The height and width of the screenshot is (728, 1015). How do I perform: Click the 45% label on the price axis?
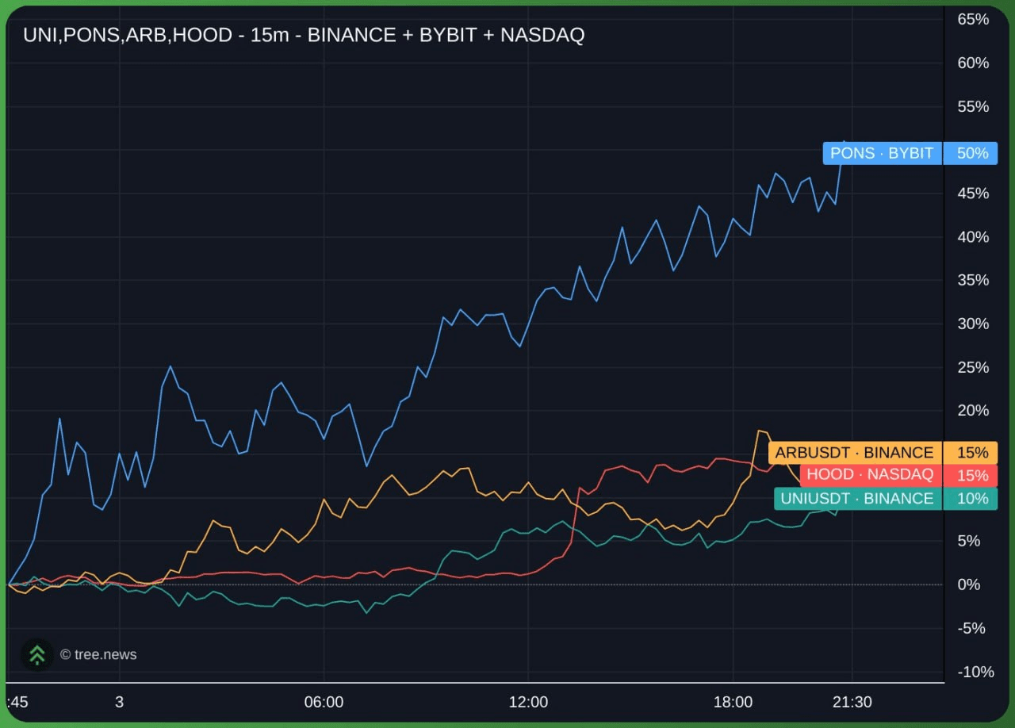[973, 193]
